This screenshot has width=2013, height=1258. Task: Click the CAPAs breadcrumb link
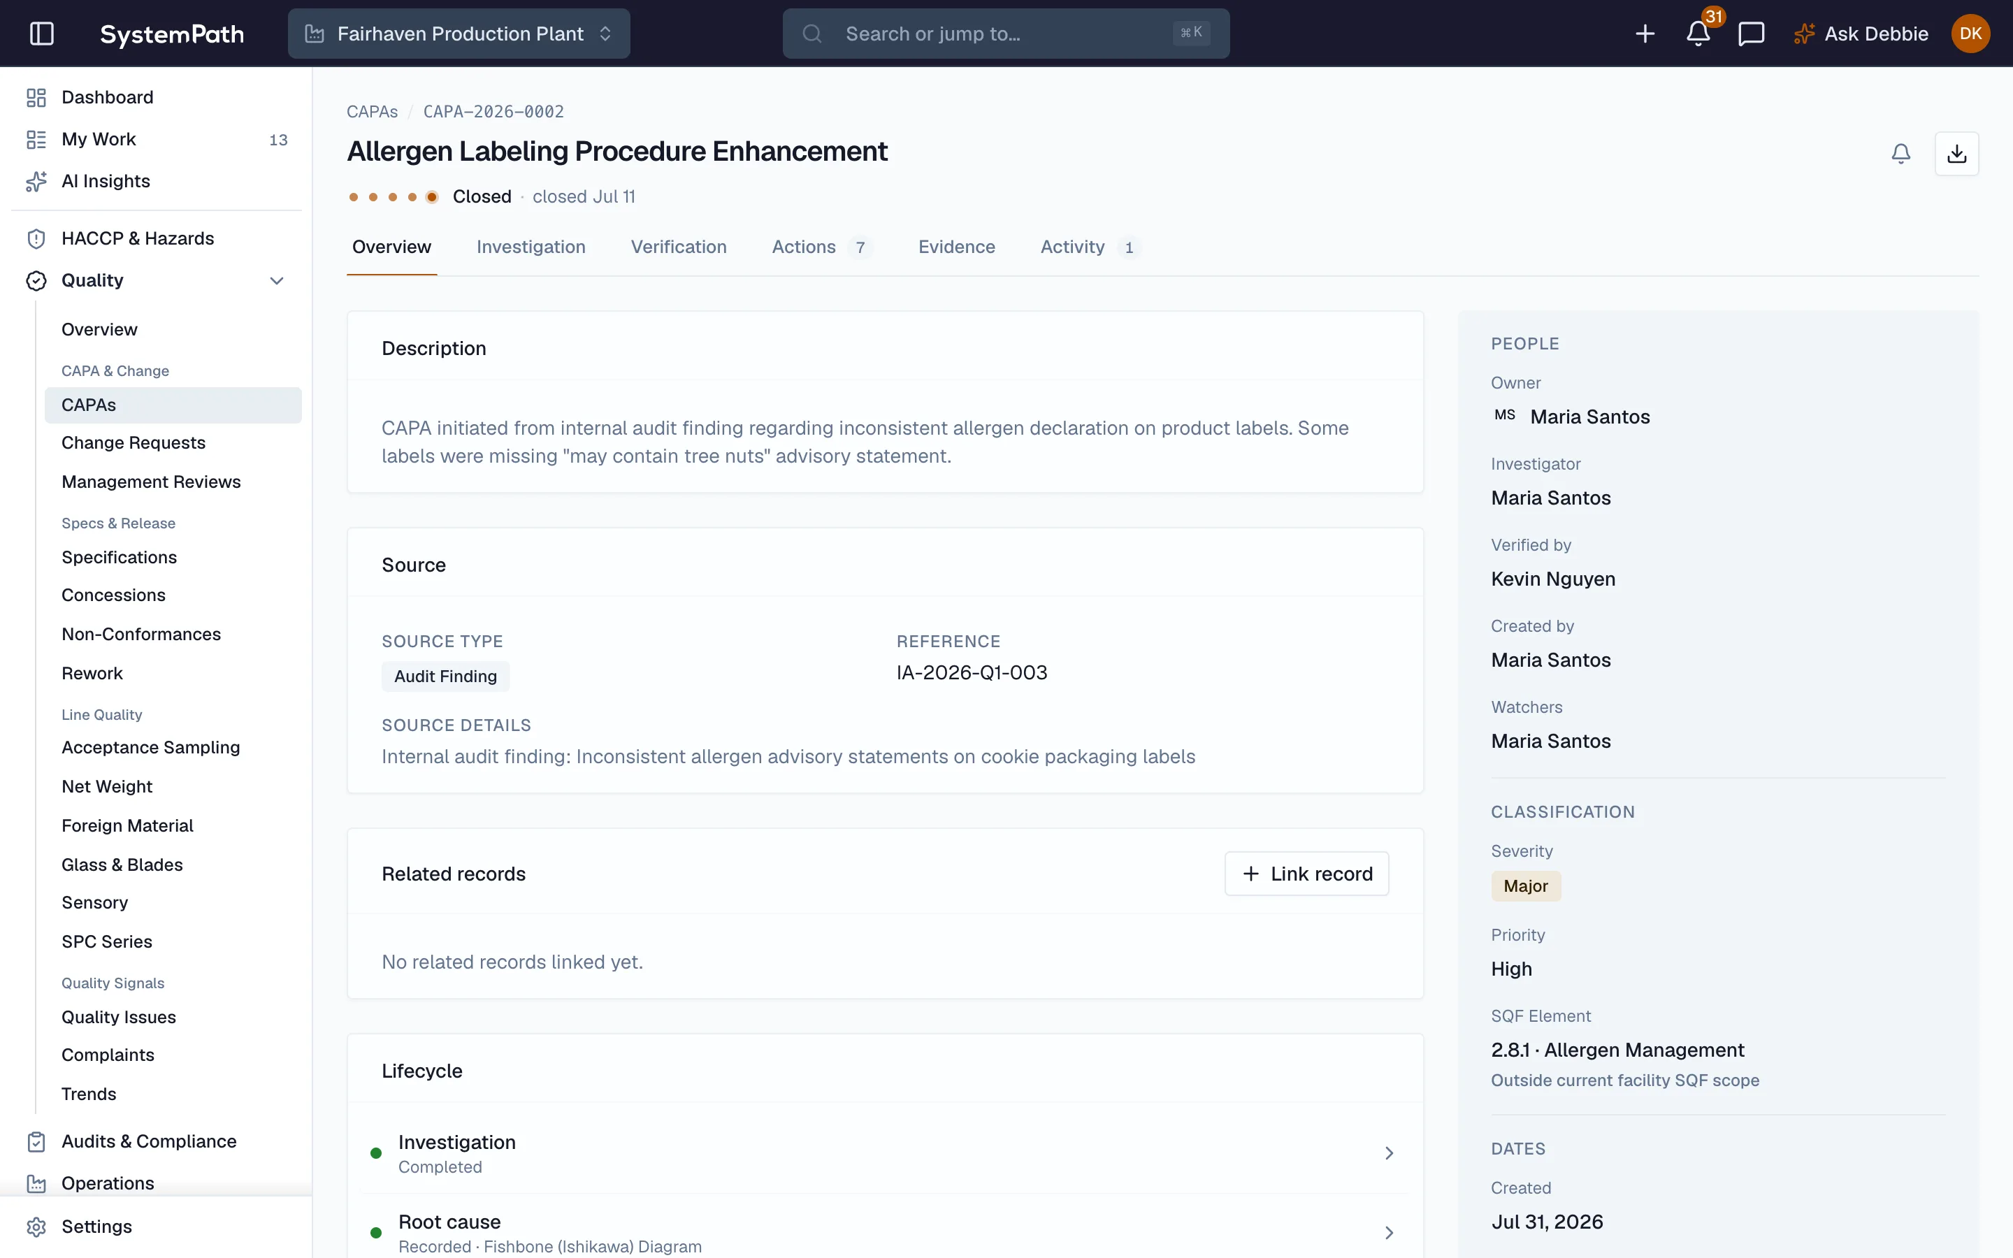pyautogui.click(x=372, y=112)
